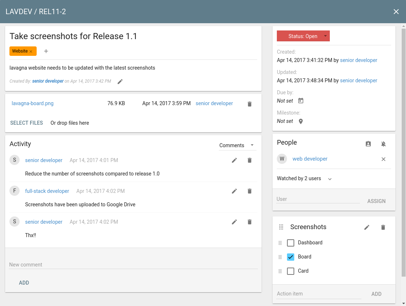Click the assign-to-me badge icon in People
406x306 pixels.
(x=368, y=144)
